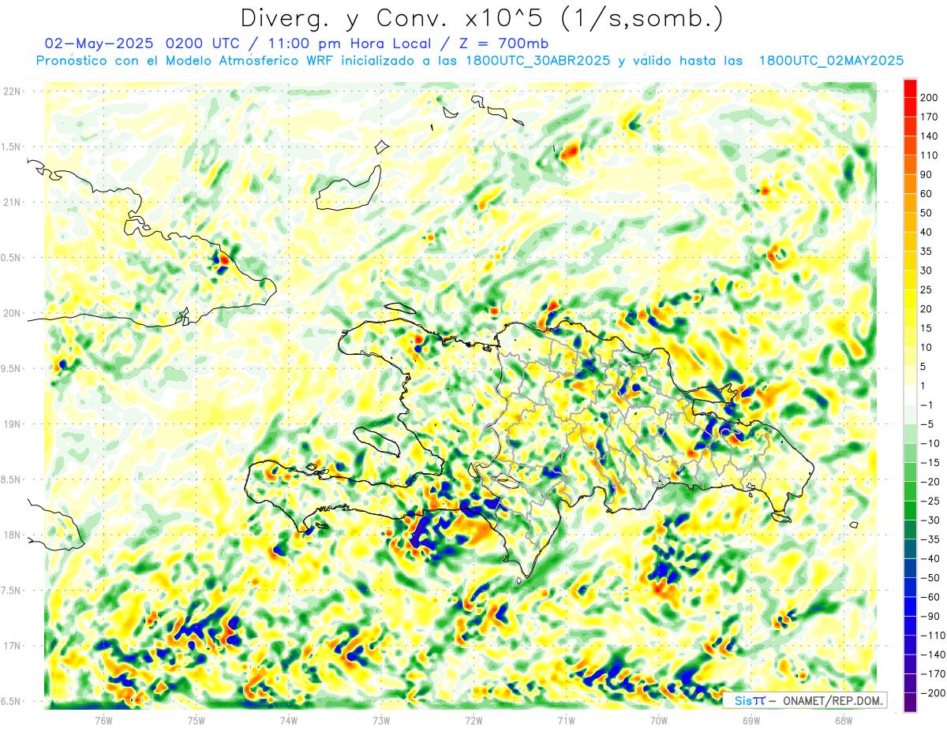
Task: Click the positive '60' color scale value
Action: [x=926, y=194]
